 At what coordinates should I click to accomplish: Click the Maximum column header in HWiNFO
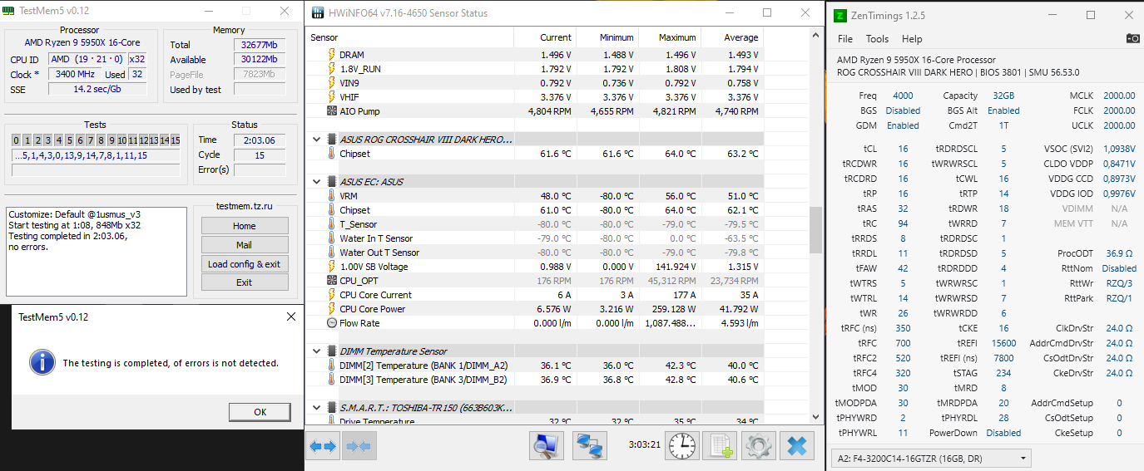click(670, 37)
